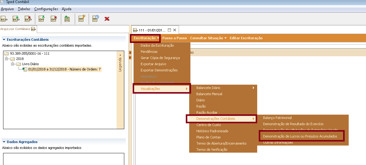Open the Configurações menu
Viewport: 366px width, 165px height.
point(46,9)
